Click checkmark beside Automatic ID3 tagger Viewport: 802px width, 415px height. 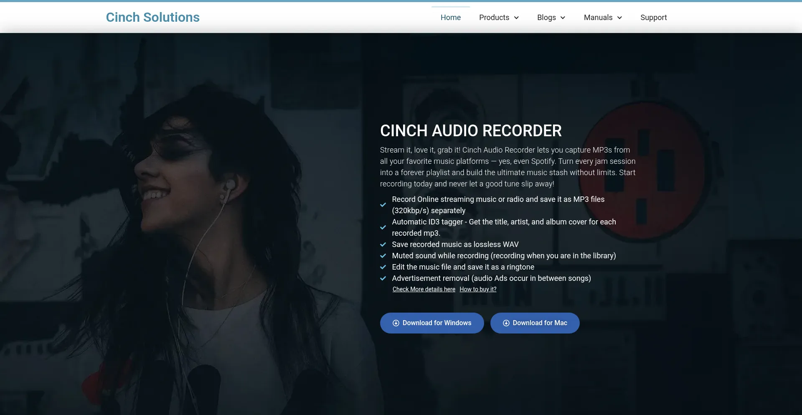tap(383, 227)
